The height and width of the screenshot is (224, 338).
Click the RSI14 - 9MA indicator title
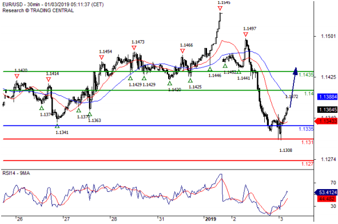(16, 173)
